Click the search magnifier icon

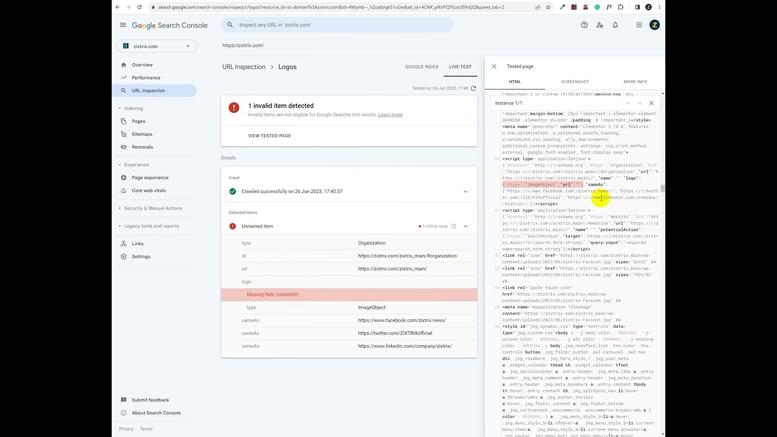coord(230,25)
